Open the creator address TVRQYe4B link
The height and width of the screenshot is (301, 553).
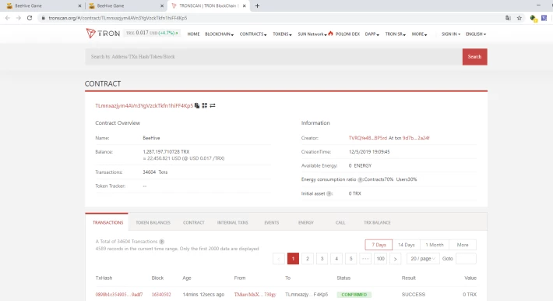point(368,138)
